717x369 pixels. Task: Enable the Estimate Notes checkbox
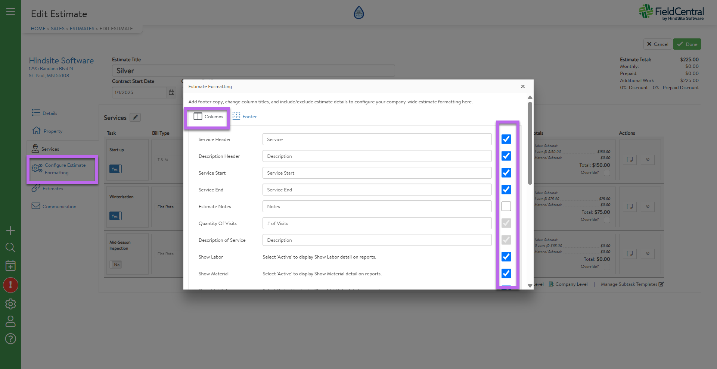506,206
